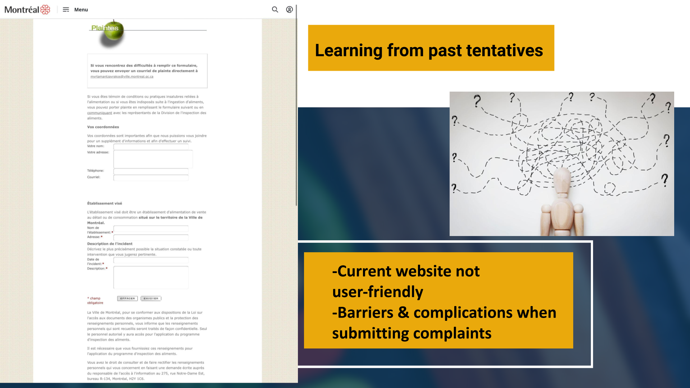690x388 pixels.
Task: Click the Courriel input field
Action: pyautogui.click(x=151, y=177)
